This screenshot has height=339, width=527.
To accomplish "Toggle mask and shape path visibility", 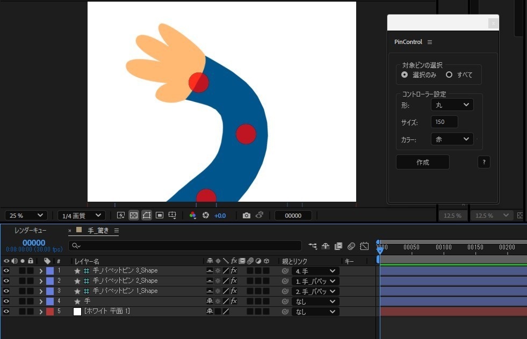I will [147, 215].
